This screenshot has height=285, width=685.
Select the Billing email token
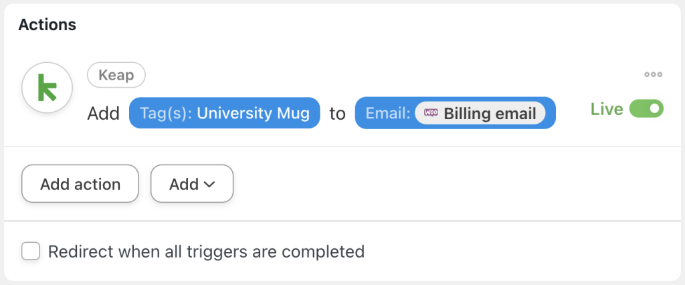coord(489,113)
